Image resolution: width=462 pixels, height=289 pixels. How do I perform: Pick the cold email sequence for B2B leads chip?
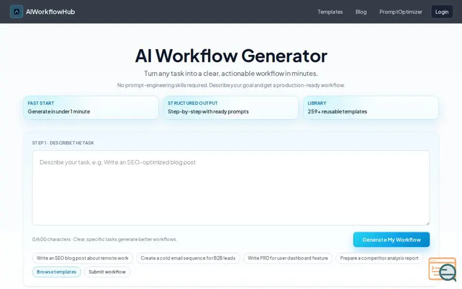188,258
